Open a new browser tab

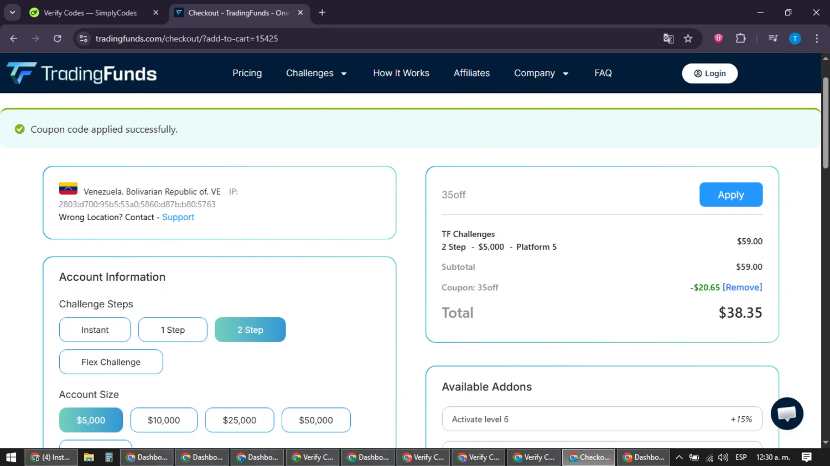click(x=322, y=13)
